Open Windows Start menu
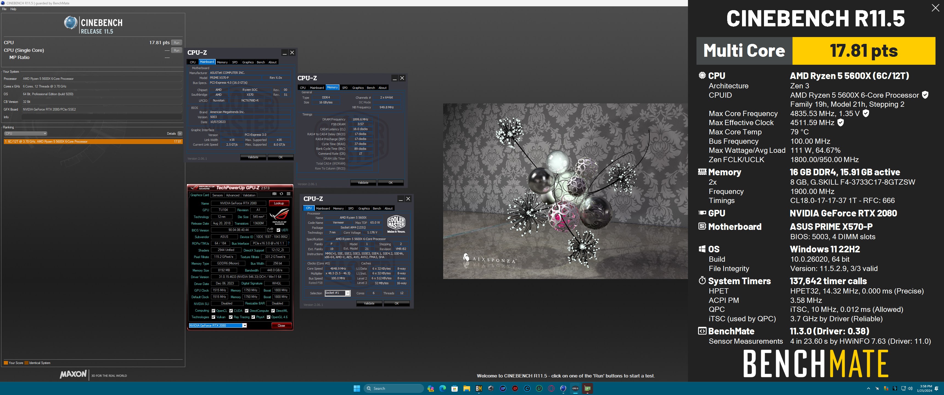 pos(356,388)
